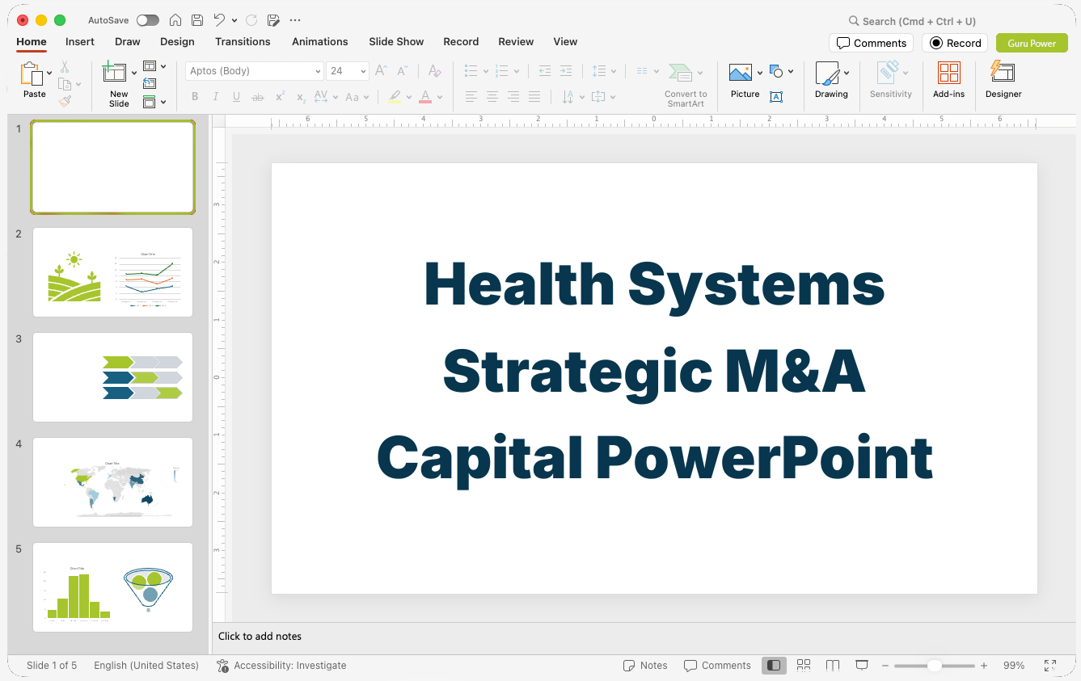Click the Comments button at top right
1081x681 pixels.
point(871,43)
